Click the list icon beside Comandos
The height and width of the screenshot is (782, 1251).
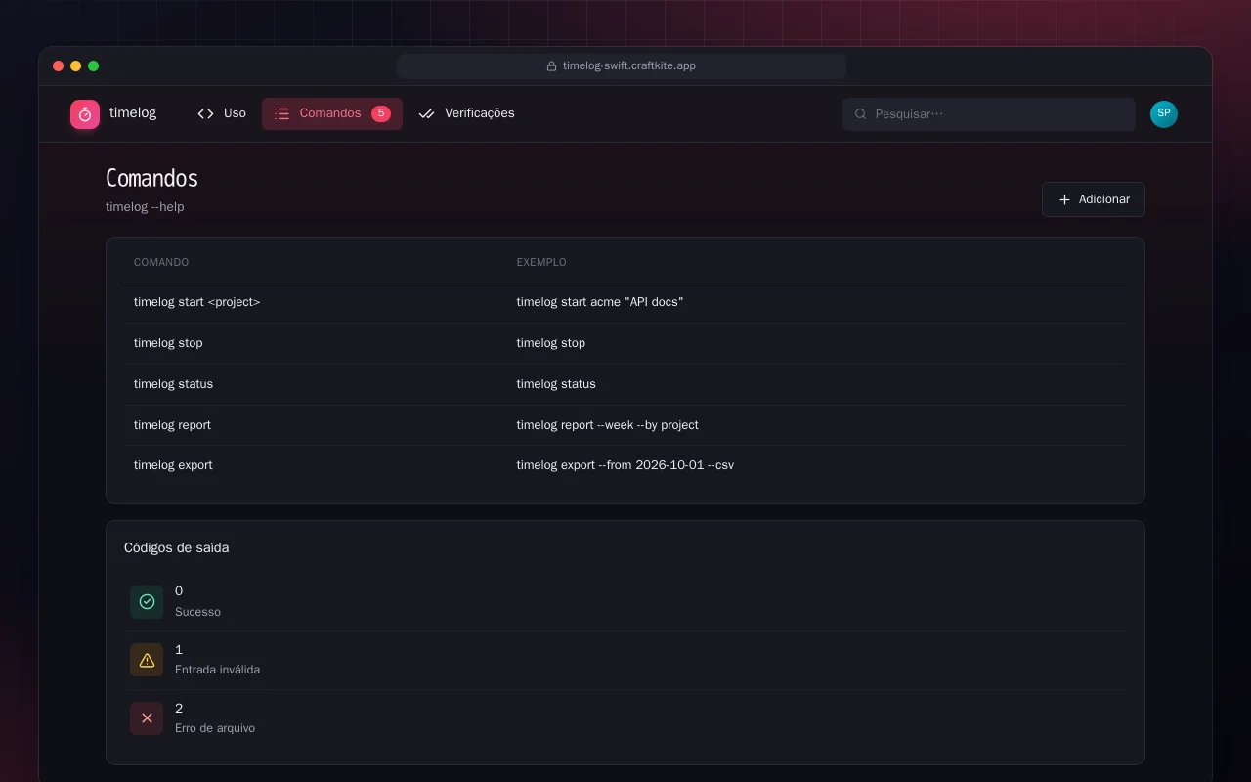pos(282,113)
